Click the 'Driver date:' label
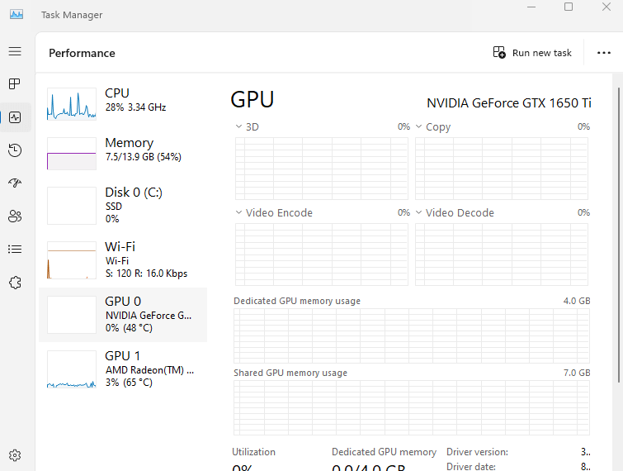Image resolution: width=623 pixels, height=471 pixels. (471, 466)
